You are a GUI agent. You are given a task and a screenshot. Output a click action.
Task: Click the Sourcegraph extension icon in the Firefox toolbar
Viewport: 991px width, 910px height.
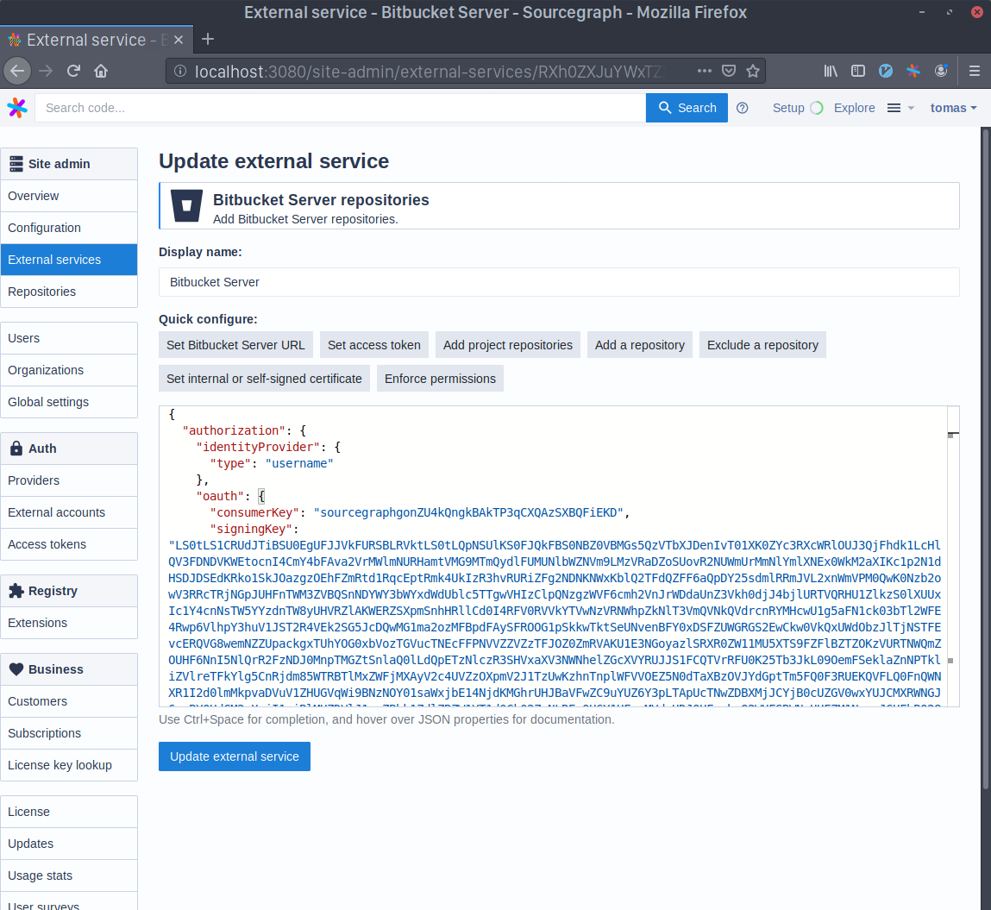(913, 71)
